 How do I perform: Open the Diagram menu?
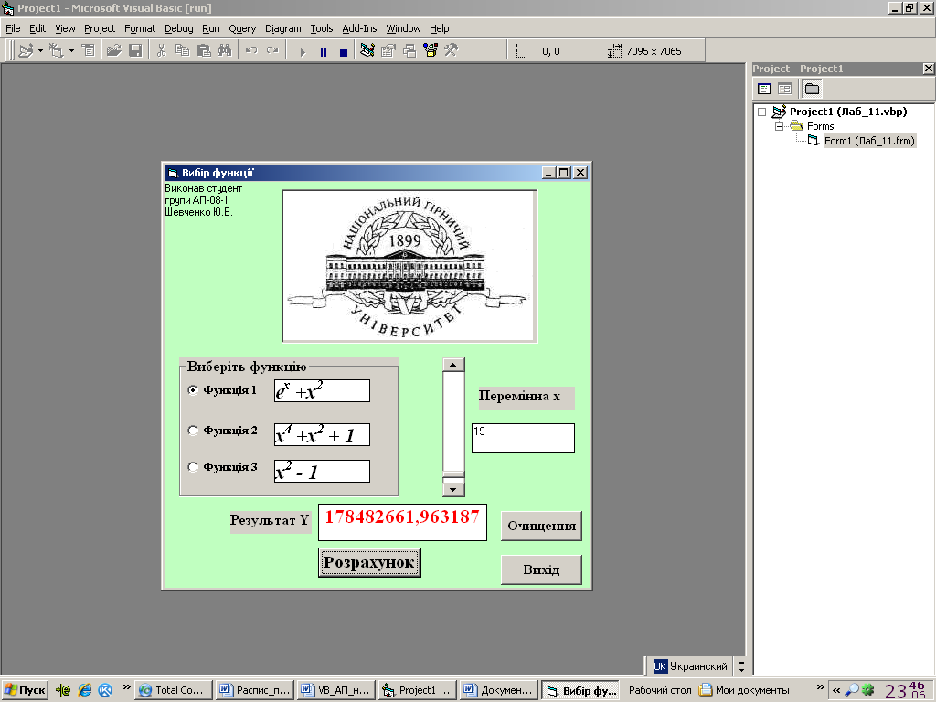tap(283, 28)
